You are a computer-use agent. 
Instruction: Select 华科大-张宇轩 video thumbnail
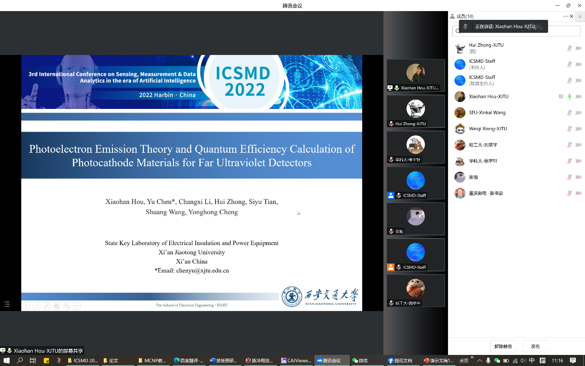click(416, 147)
